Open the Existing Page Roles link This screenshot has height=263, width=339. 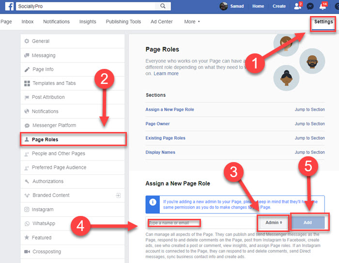coord(166,138)
